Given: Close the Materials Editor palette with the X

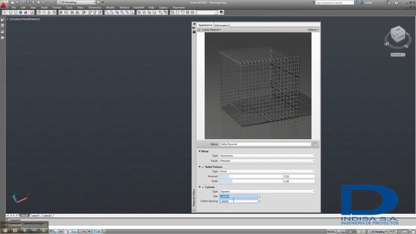Looking at the screenshot, I should (194, 24).
